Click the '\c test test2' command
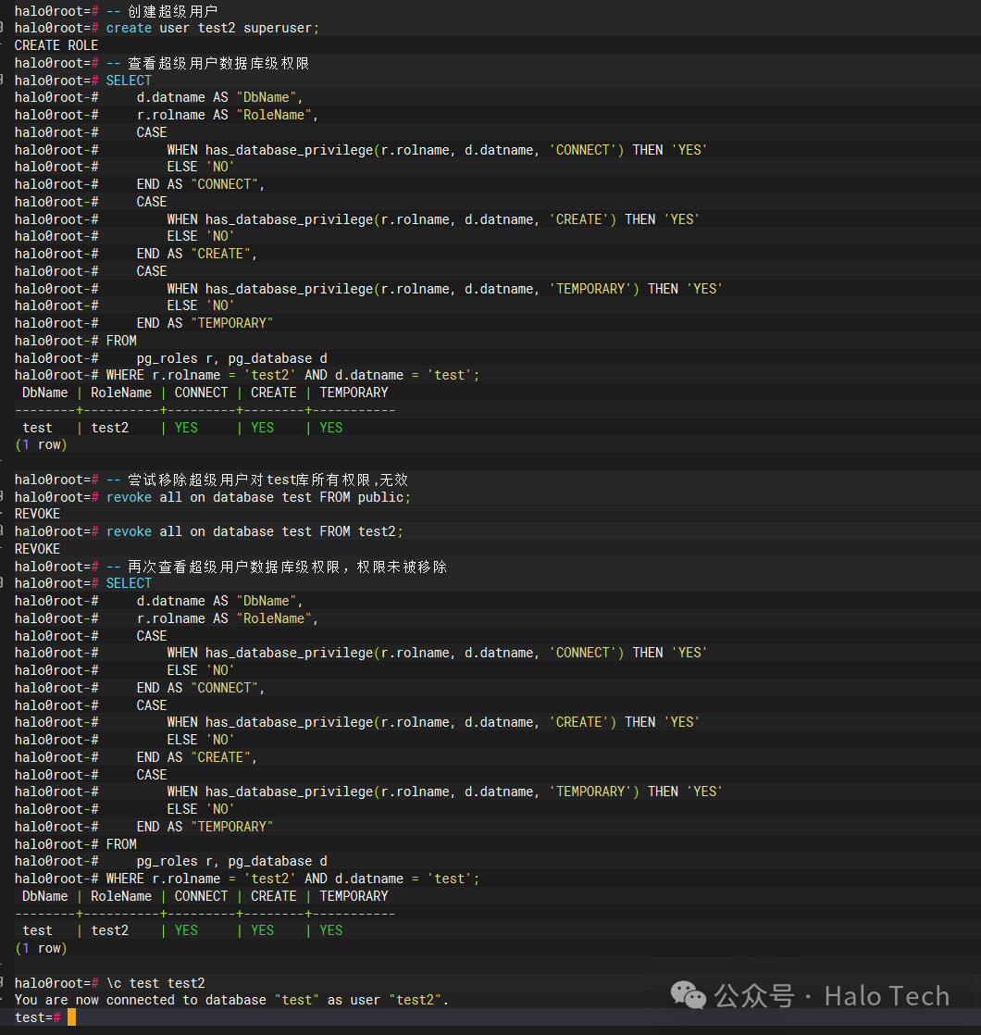 click(155, 983)
